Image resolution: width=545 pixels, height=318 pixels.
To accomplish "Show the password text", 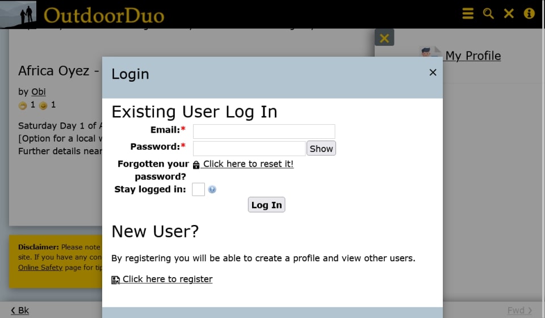I will [x=321, y=149].
